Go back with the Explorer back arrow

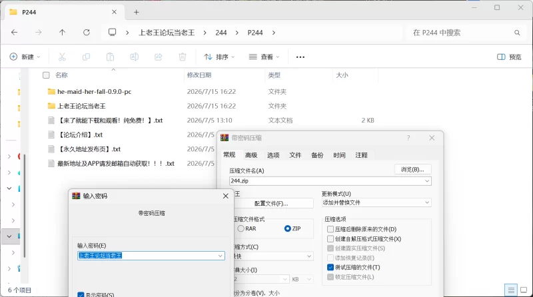[x=14, y=32]
